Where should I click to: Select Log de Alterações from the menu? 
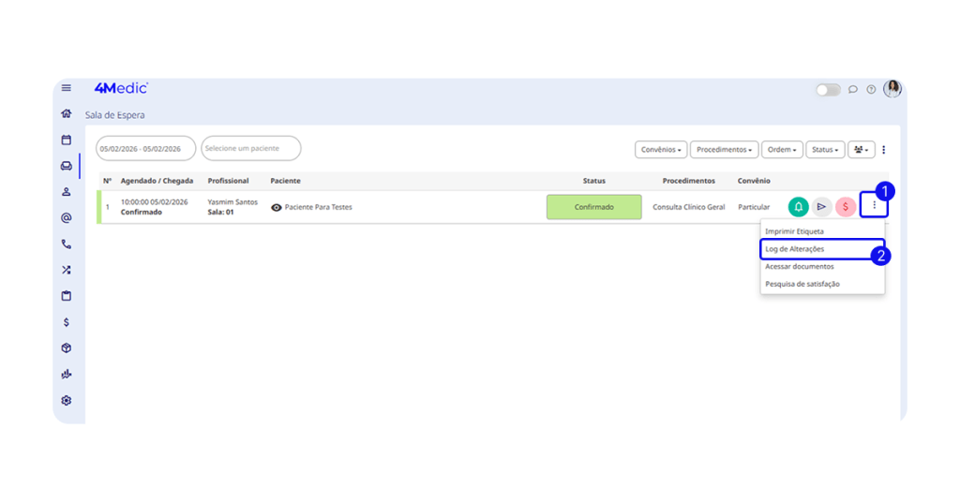795,249
